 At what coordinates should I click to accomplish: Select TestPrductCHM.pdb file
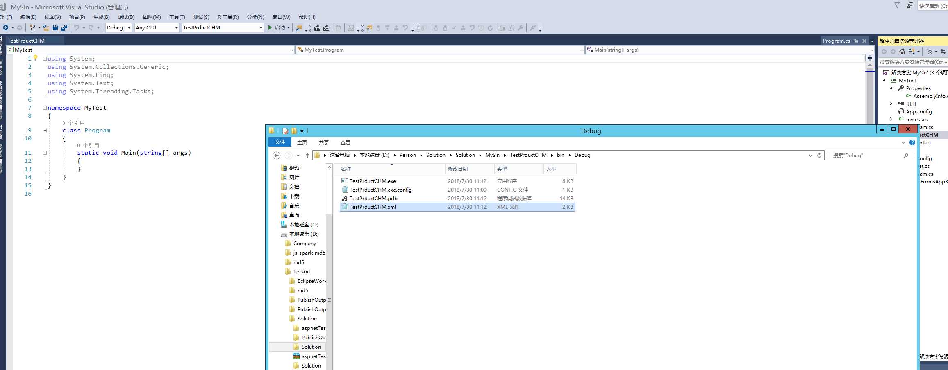(457, 199)
